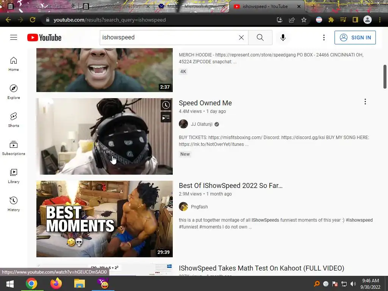Click the page vertical scrollbar thumb
This screenshot has height=291, width=388.
385,77
